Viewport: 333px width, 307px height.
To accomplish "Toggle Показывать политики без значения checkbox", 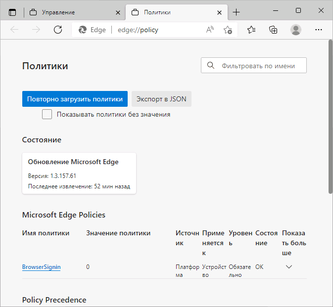I will pyautogui.click(x=47, y=114).
